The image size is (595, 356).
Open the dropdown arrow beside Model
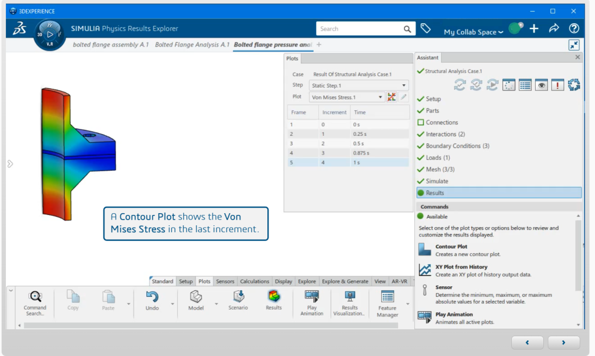point(217,304)
